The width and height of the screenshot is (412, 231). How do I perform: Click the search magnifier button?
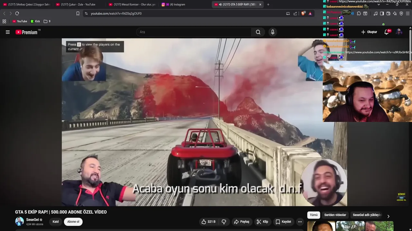pos(258,32)
